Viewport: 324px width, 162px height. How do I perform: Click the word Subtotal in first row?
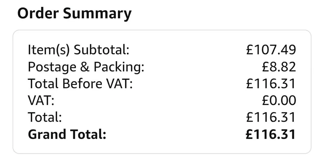click(x=101, y=50)
